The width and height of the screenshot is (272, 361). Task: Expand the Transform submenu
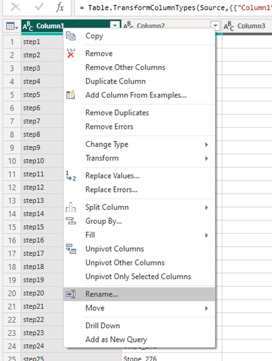tap(206, 159)
